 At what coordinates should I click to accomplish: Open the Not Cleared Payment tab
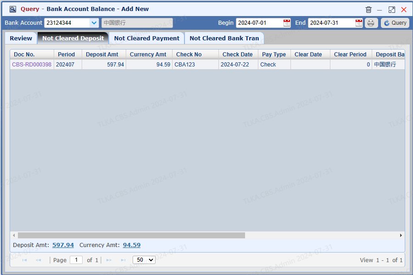pyautogui.click(x=147, y=38)
